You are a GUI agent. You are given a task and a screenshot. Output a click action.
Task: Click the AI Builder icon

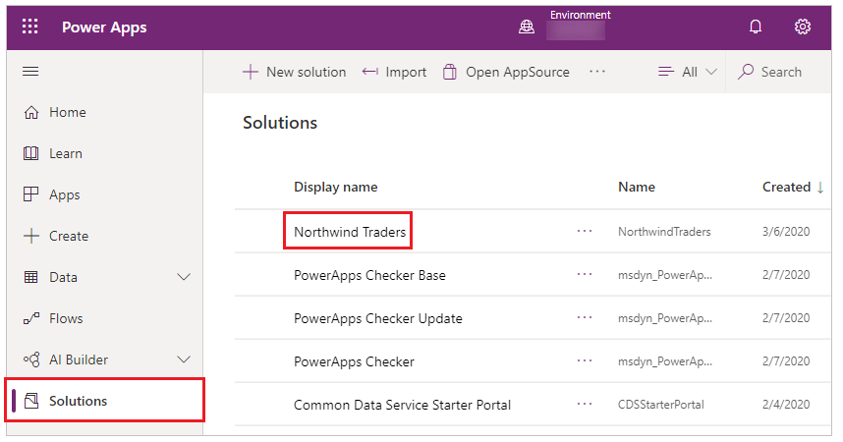tap(31, 359)
